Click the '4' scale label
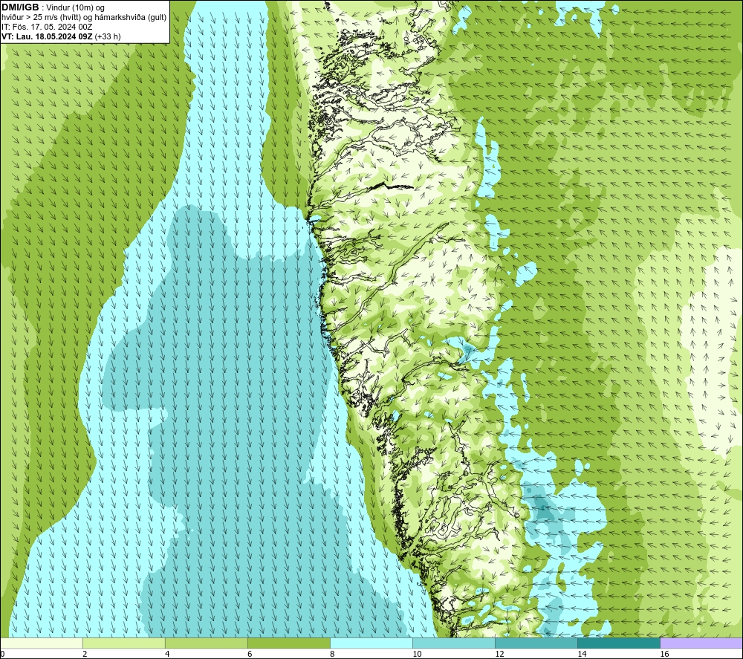Screen dimensions: 743x659 pos(166,654)
